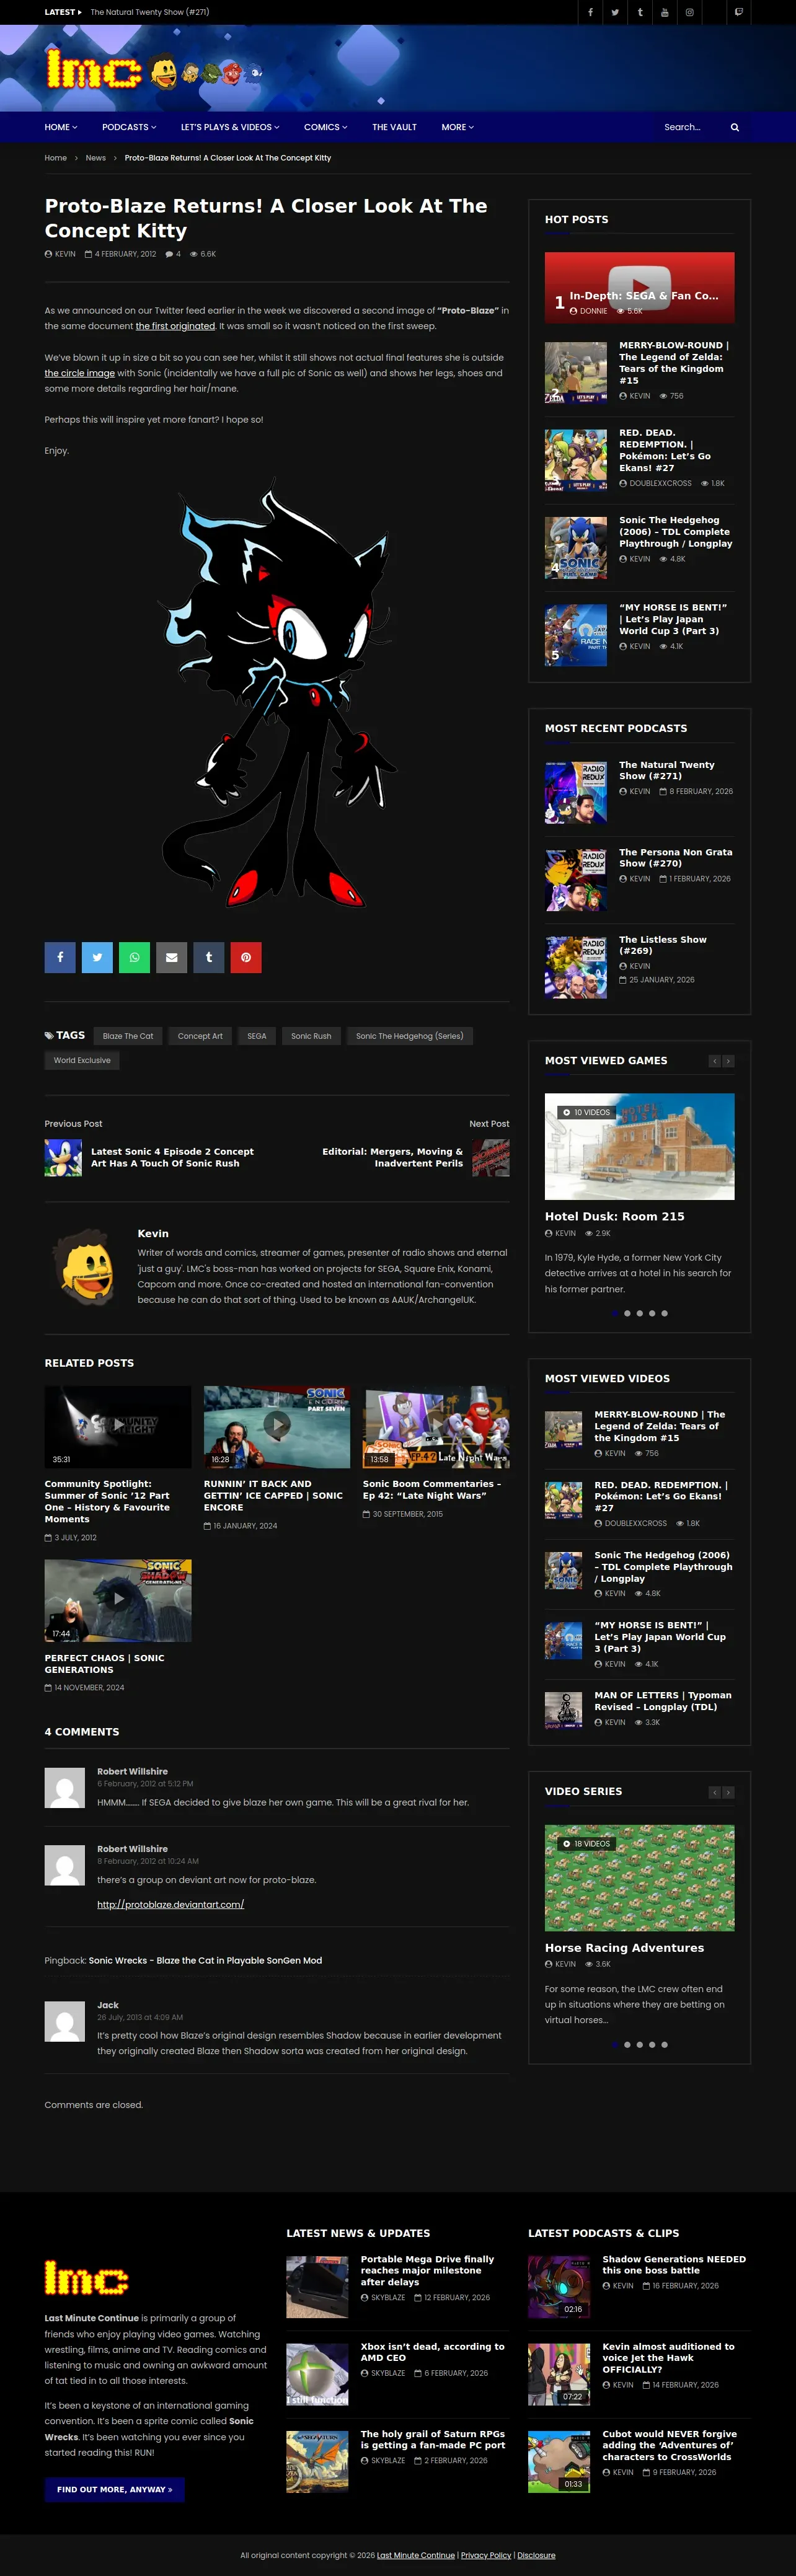Open the Instagram profile from top bar
796x2576 pixels.
point(689,12)
